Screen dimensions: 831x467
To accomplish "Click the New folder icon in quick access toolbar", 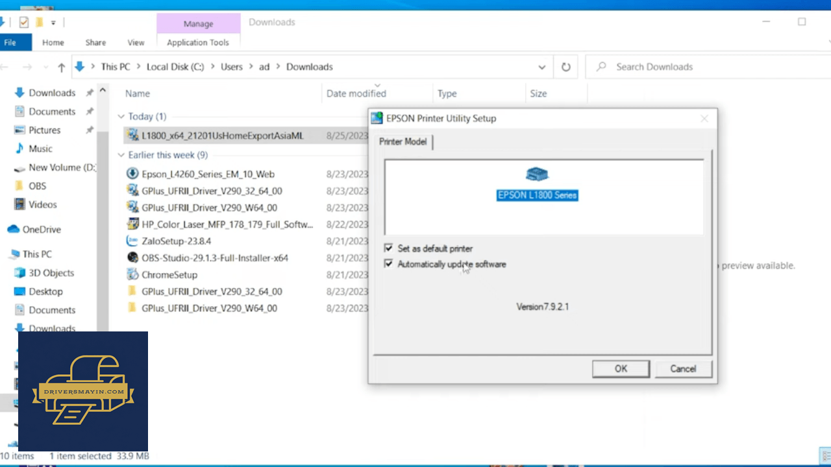I will (x=39, y=23).
